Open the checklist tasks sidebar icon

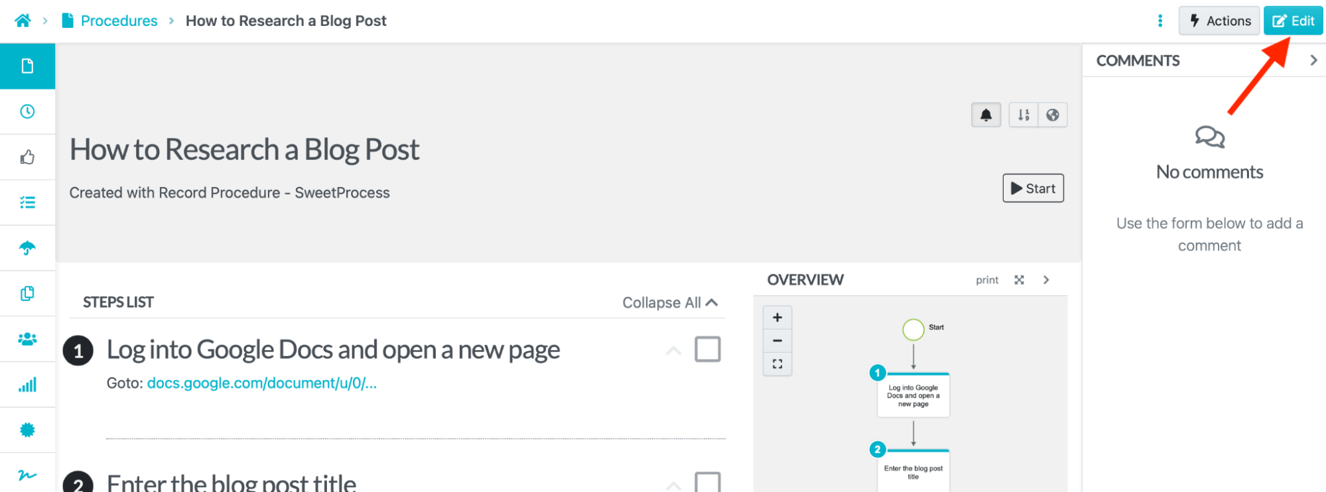click(x=27, y=202)
